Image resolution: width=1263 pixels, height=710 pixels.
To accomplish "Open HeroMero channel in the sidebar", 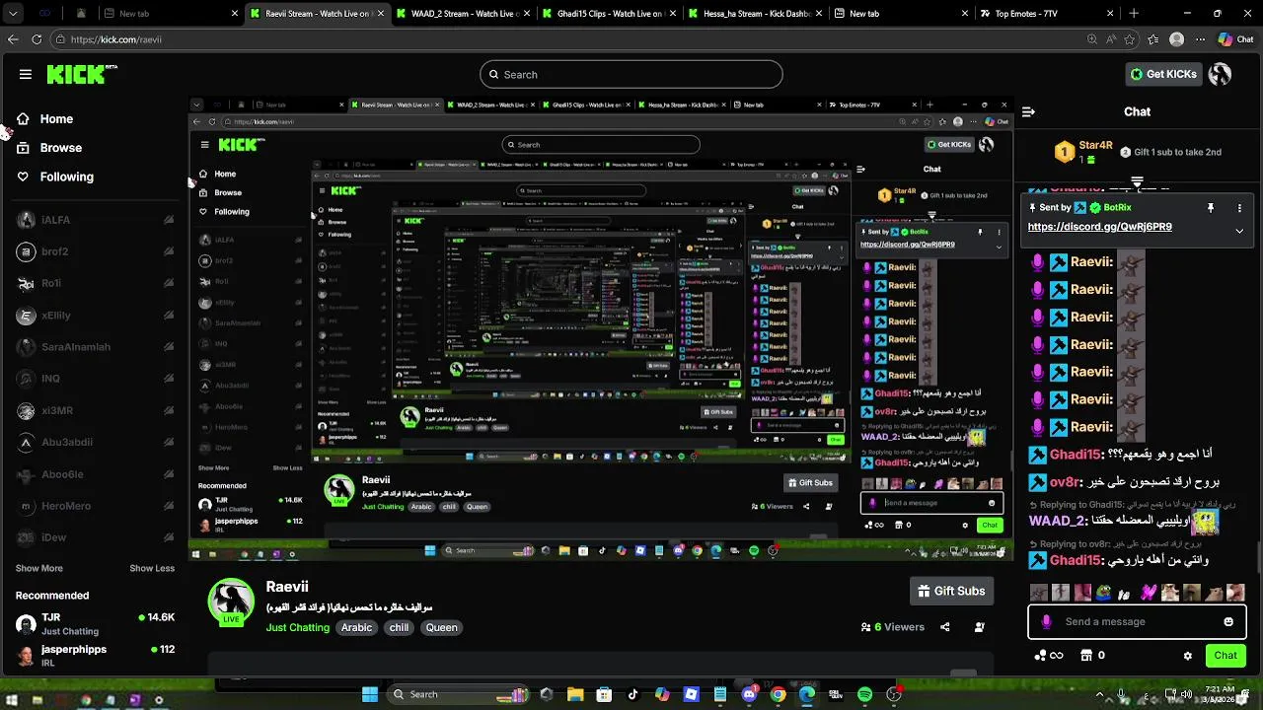I will click(x=95, y=506).
